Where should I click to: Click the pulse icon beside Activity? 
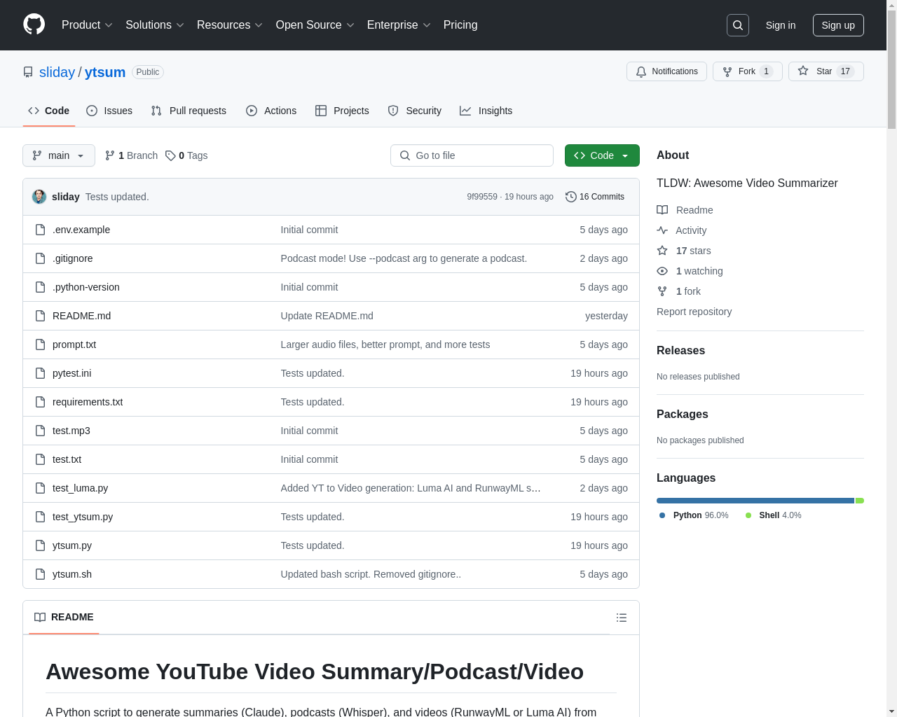(662, 230)
